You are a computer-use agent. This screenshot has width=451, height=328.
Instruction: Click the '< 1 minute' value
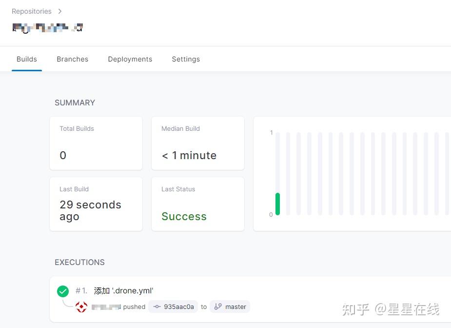189,156
